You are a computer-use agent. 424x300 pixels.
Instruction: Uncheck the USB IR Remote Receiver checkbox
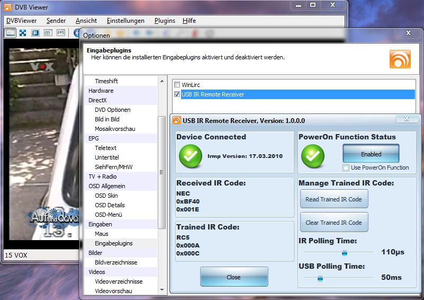[177, 94]
